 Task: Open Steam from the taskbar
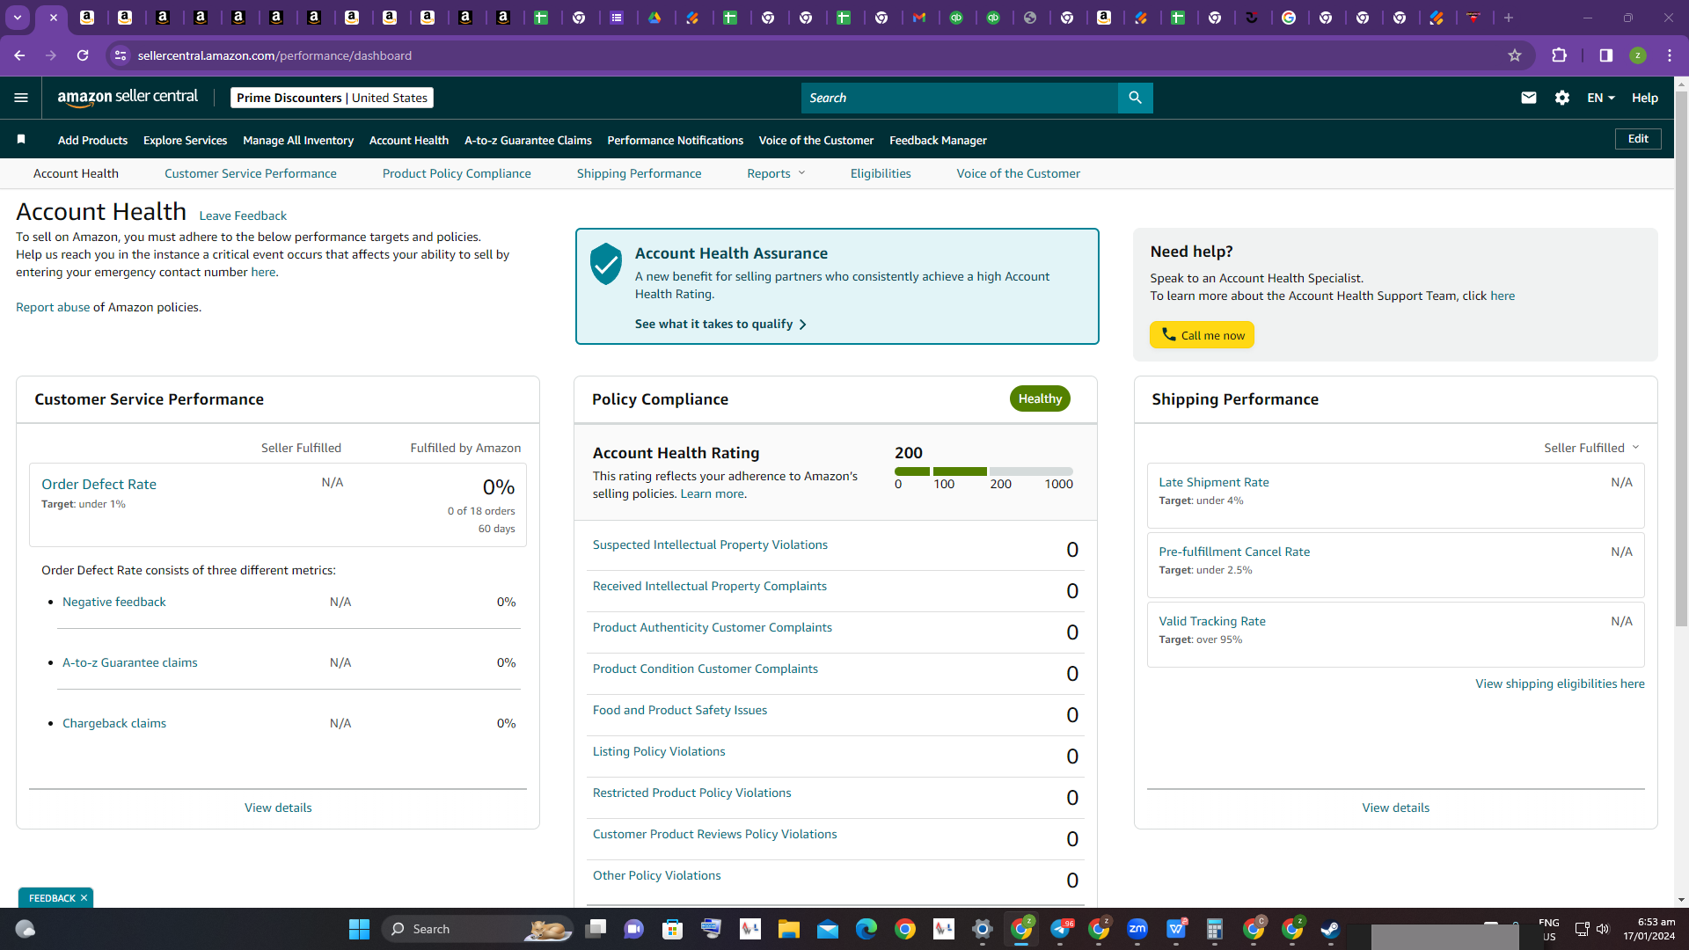pos(1330,929)
